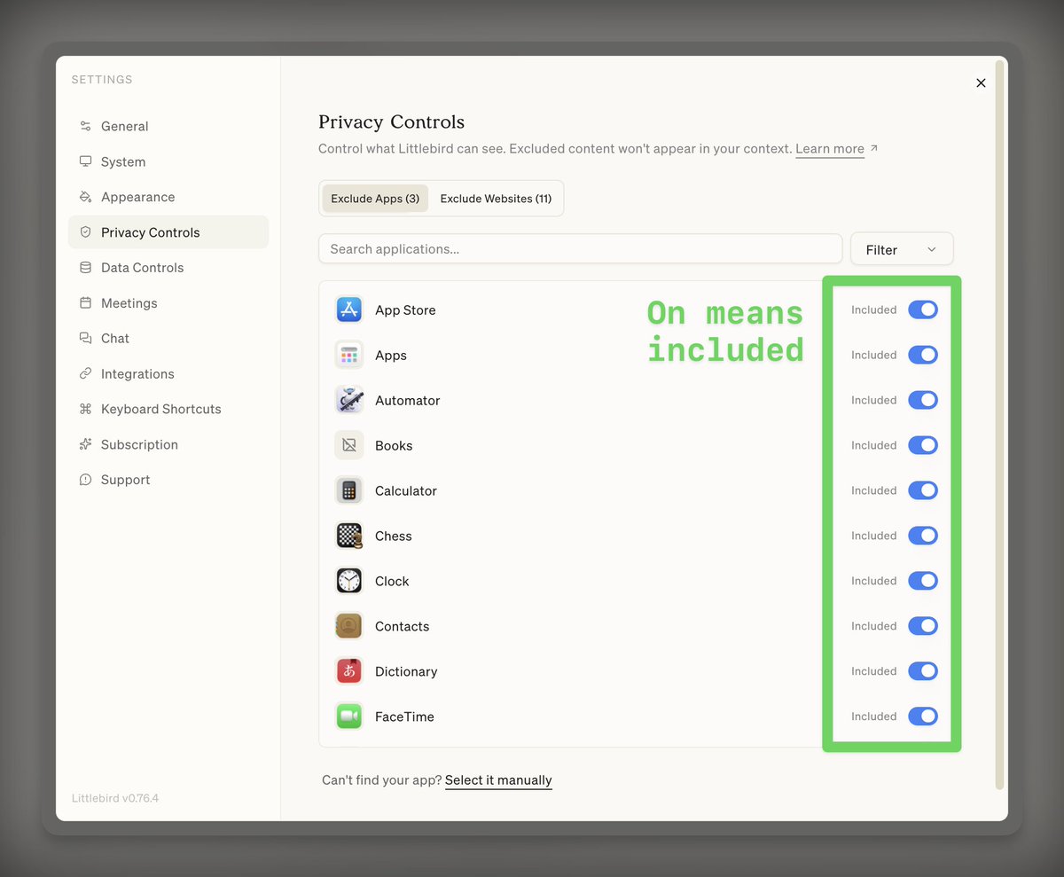The height and width of the screenshot is (877, 1064).
Task: Click the General sliders icon in sidebar
Action: point(85,126)
